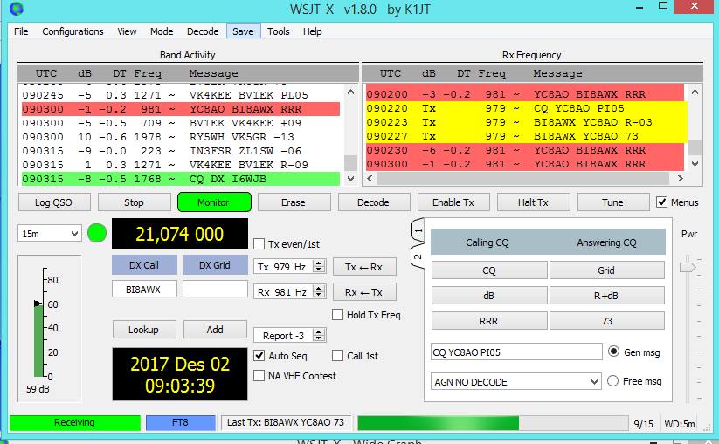Viewport: 719px width, 444px height.
Task: Increase Rx 981 Hz with up arrow
Action: point(319,289)
